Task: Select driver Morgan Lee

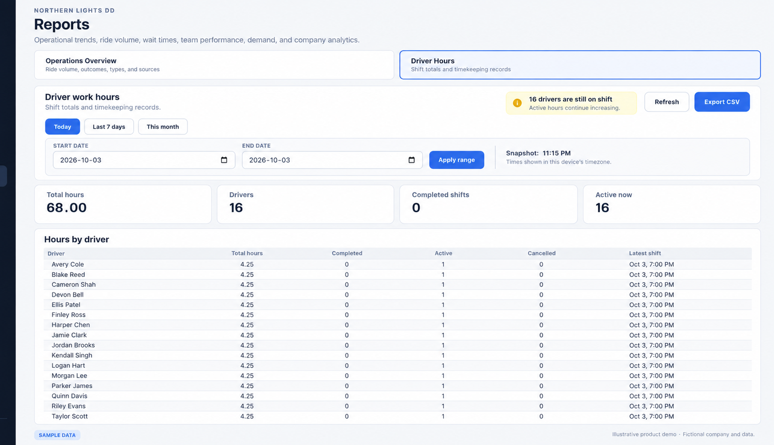Action: (398, 376)
